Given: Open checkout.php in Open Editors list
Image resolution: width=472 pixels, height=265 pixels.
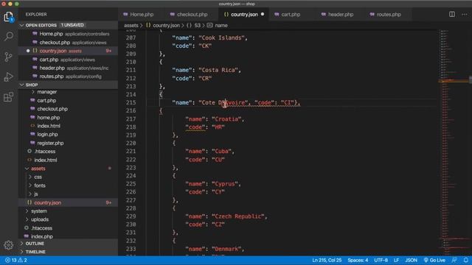Looking at the screenshot, I should [68, 43].
